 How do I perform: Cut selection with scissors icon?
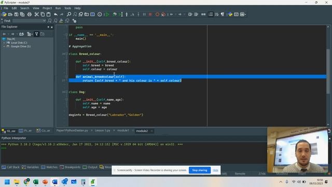point(37,15)
